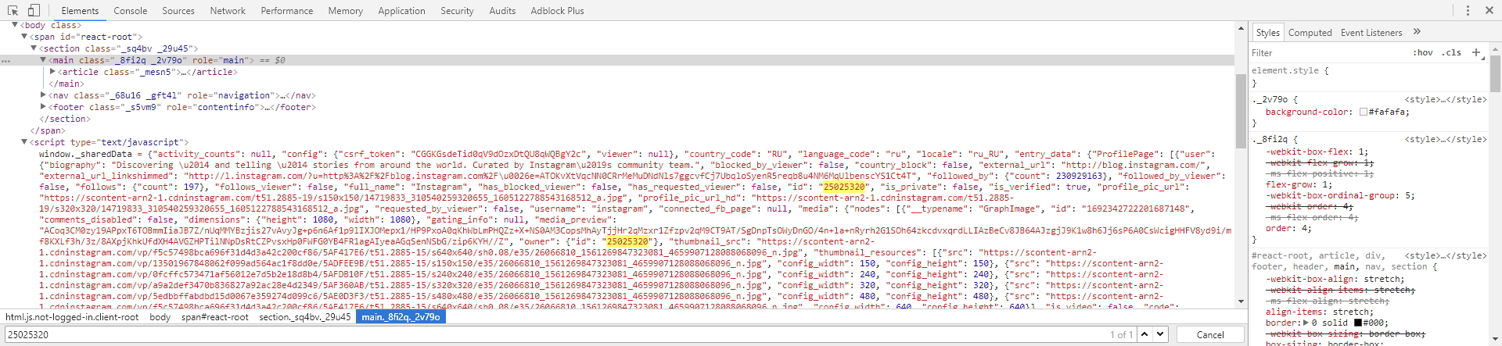The height and width of the screenshot is (346, 1502).
Task: Collapse the body element node
Action: [x=15, y=25]
